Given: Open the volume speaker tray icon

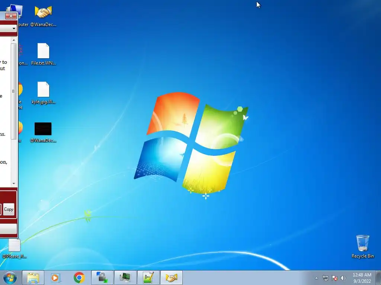Looking at the screenshot, I should pos(343,278).
